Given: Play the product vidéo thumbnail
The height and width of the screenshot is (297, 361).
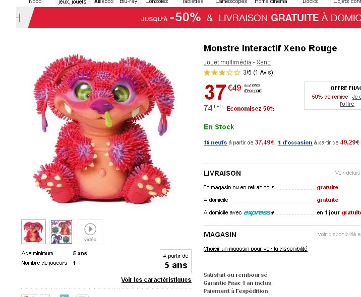Looking at the screenshot, I should point(90,232).
